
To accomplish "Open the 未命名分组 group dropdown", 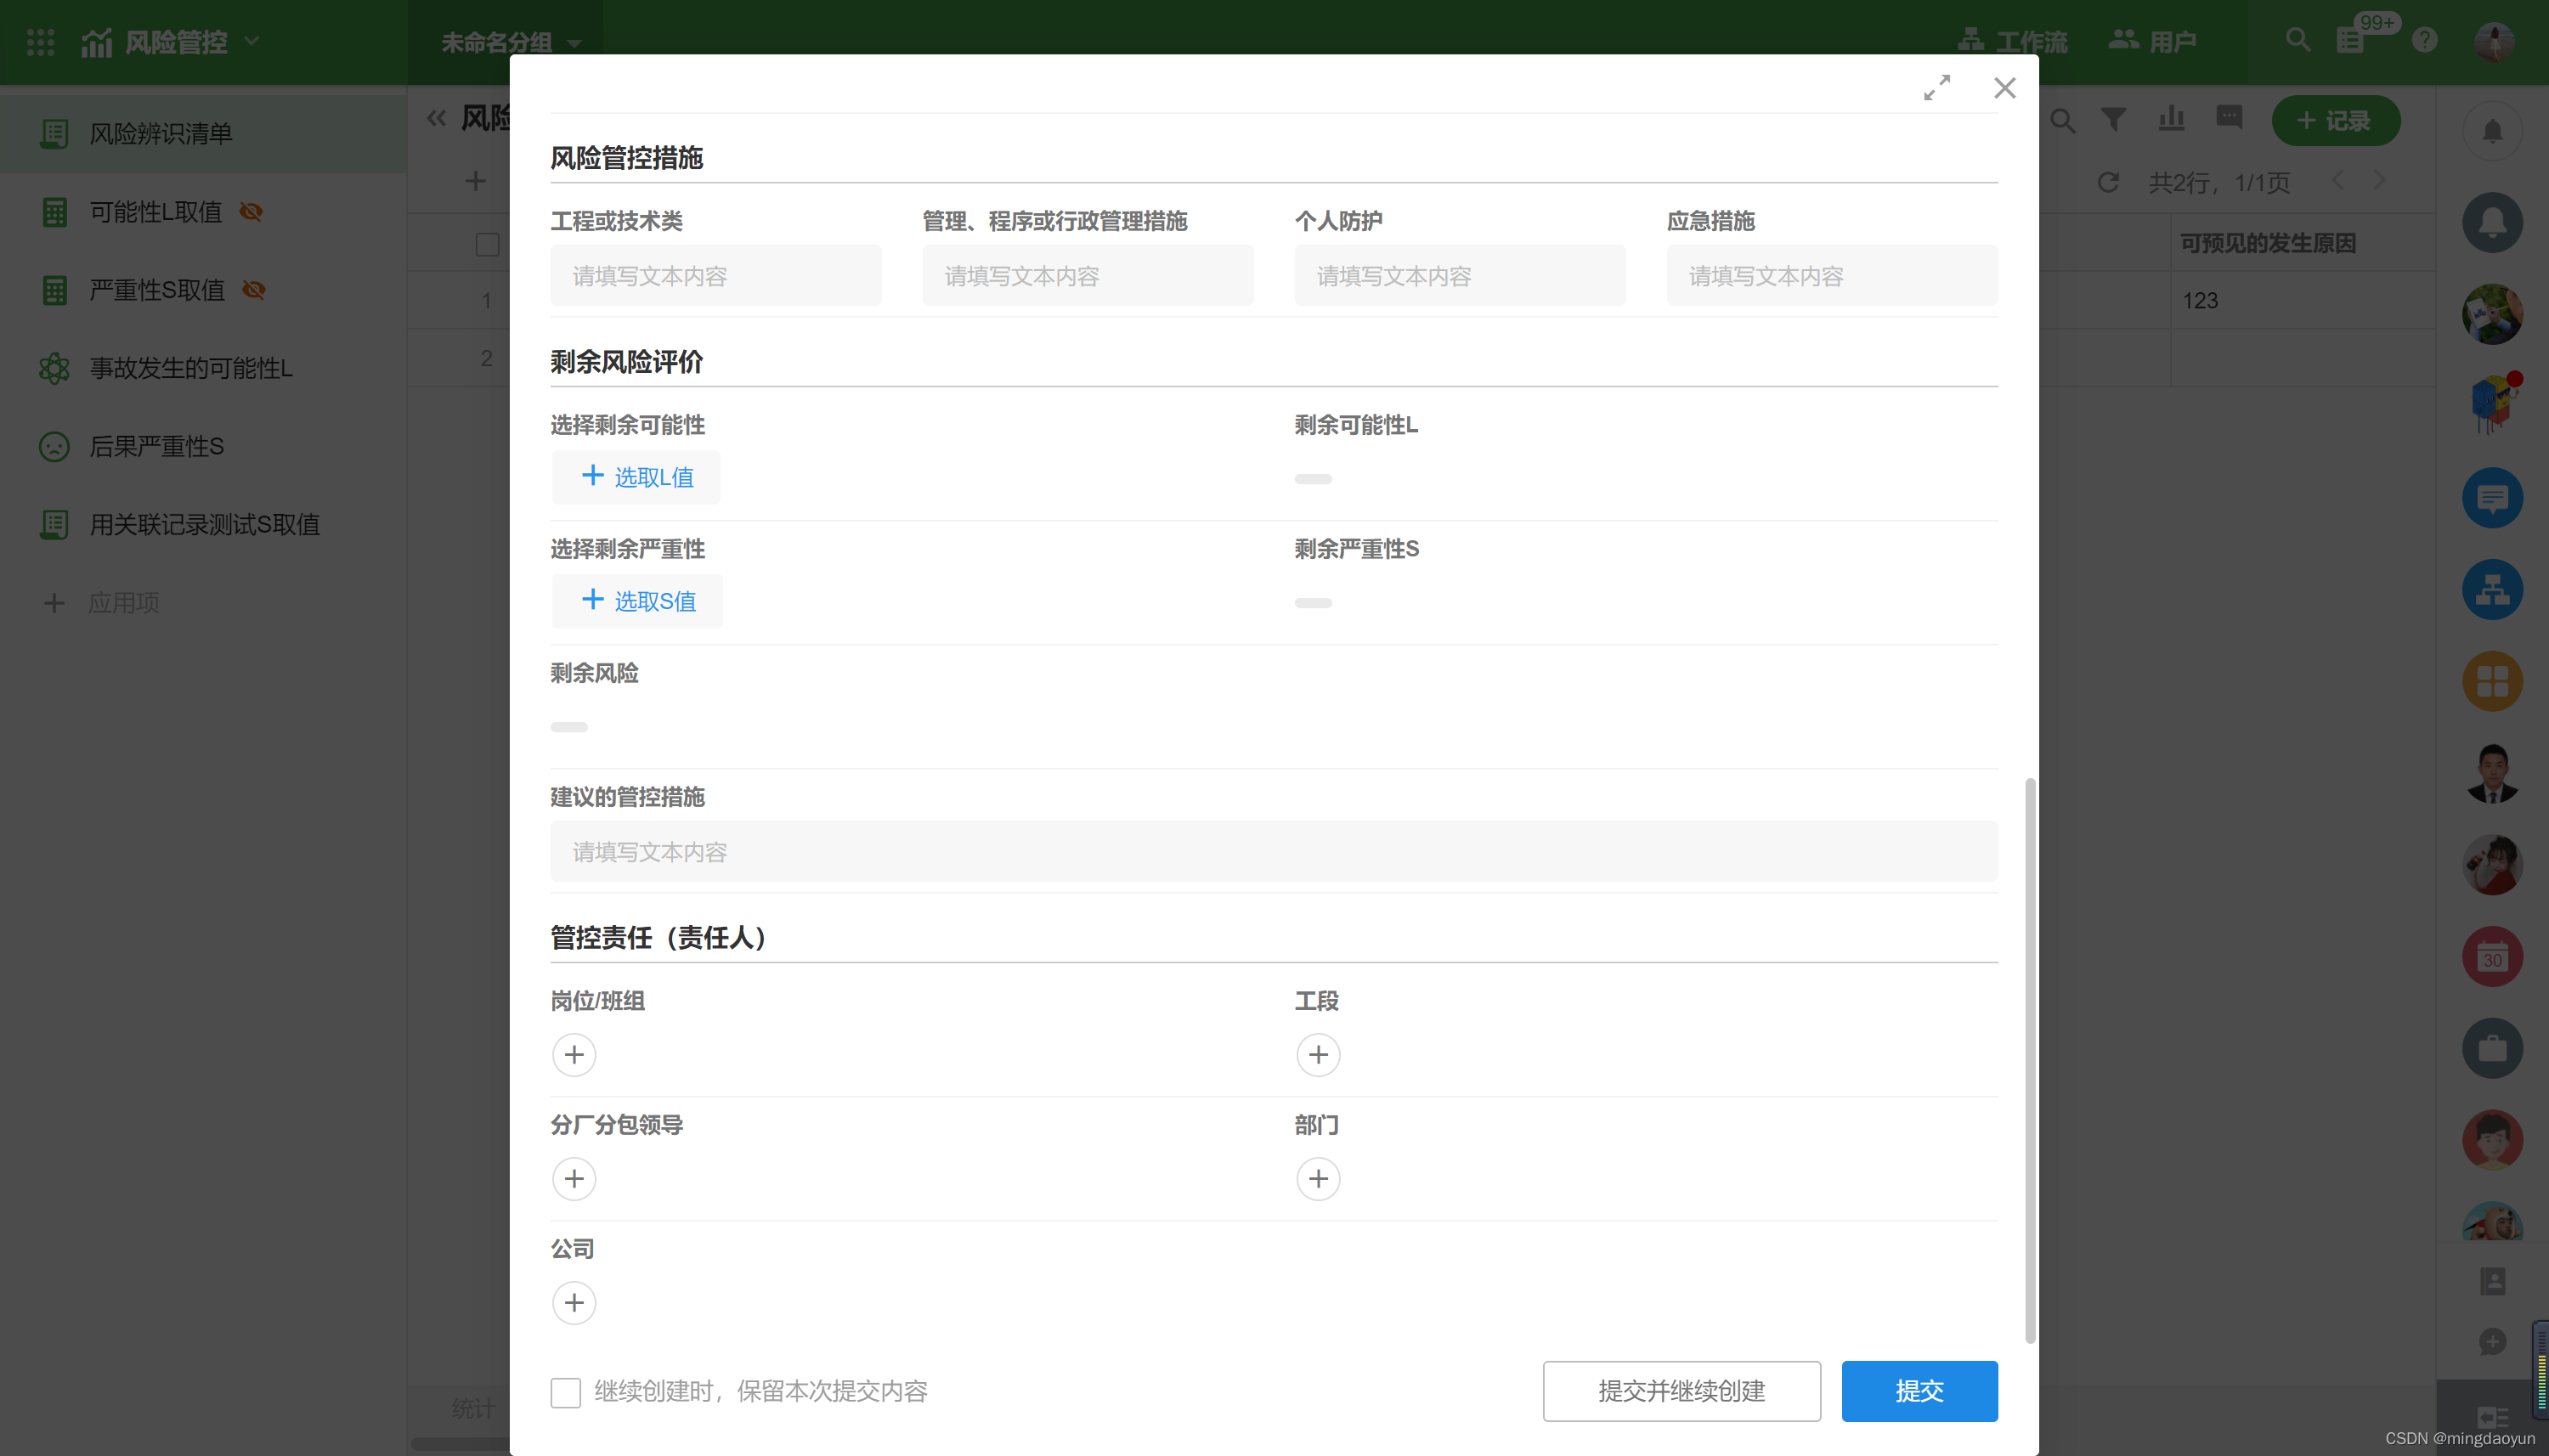I will tap(574, 43).
